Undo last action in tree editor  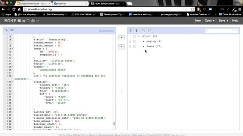144,31
